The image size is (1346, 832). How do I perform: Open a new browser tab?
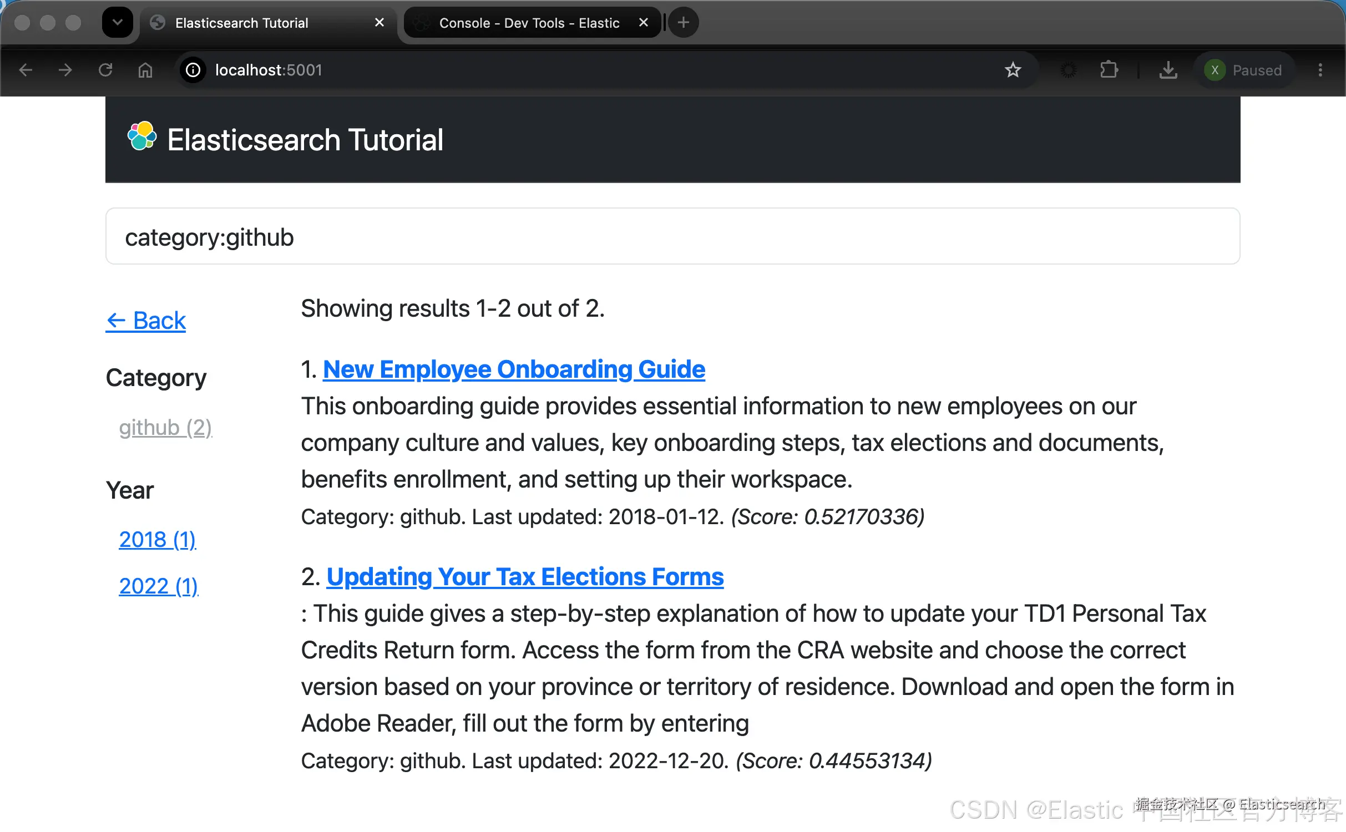pos(684,23)
